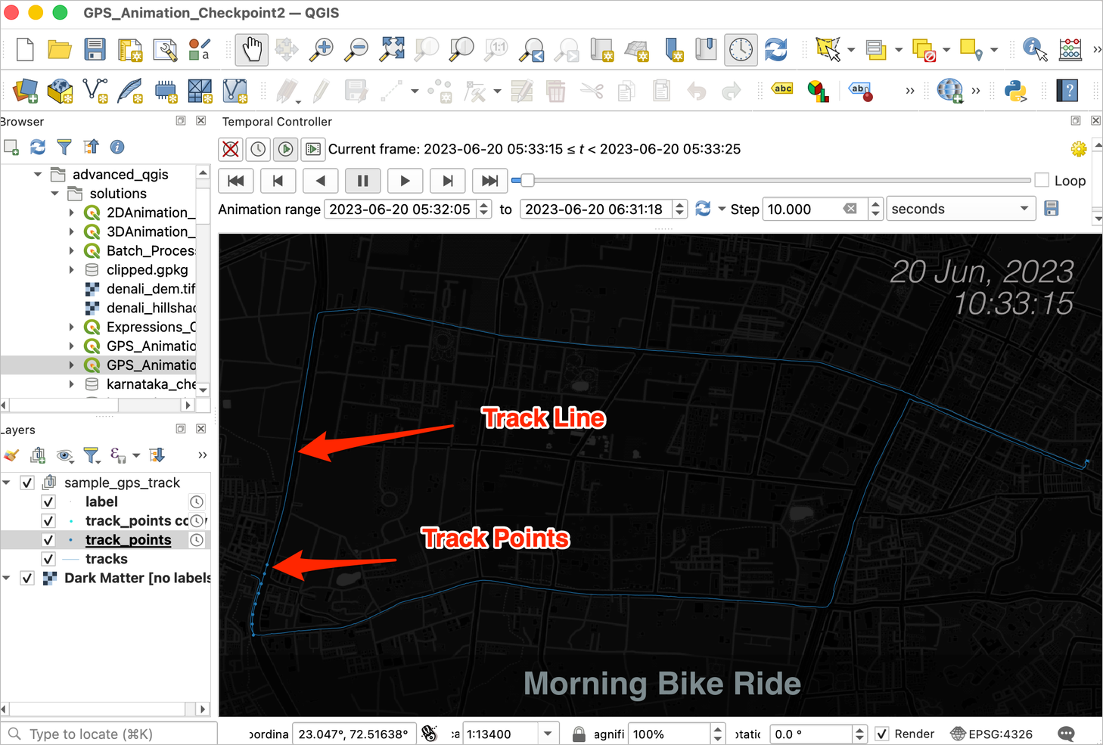Viewport: 1103px width, 745px height.
Task: Pause the temporal animation
Action: pos(362,181)
